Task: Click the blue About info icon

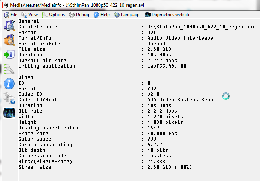Action: (9, 83)
